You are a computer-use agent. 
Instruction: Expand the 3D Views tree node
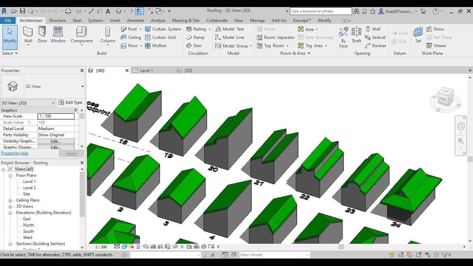(11, 207)
